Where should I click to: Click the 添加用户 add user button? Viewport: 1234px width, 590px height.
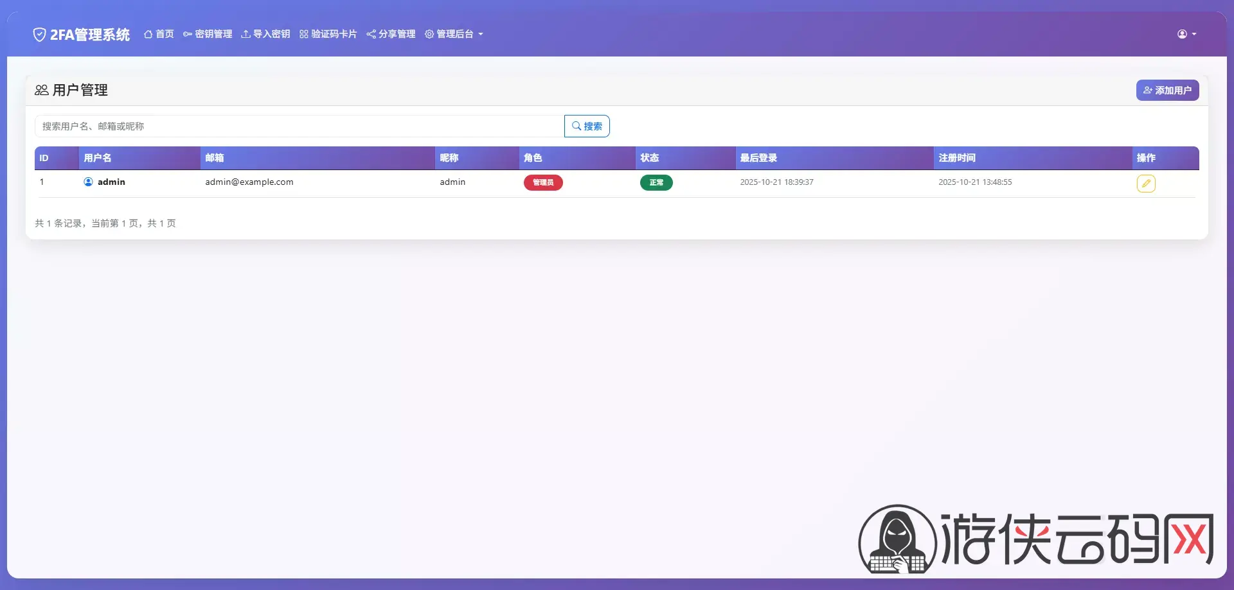click(1167, 91)
